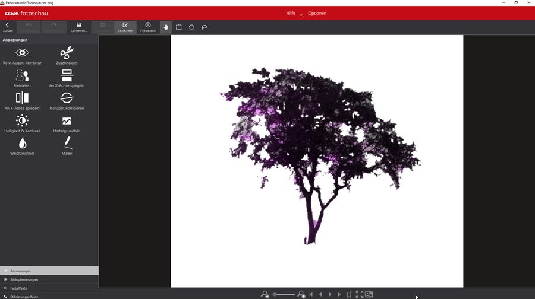The image size is (535, 299).
Task: Open Horizont korrigieren tool
Action: coord(67,98)
